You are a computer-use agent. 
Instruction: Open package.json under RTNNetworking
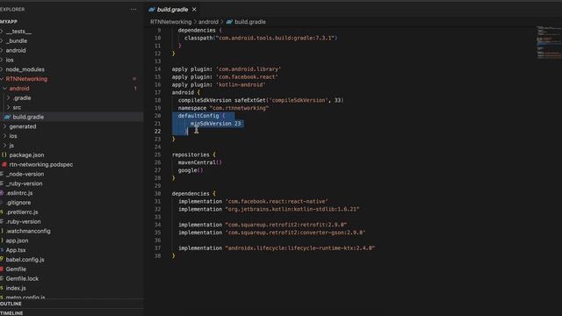tap(26, 155)
